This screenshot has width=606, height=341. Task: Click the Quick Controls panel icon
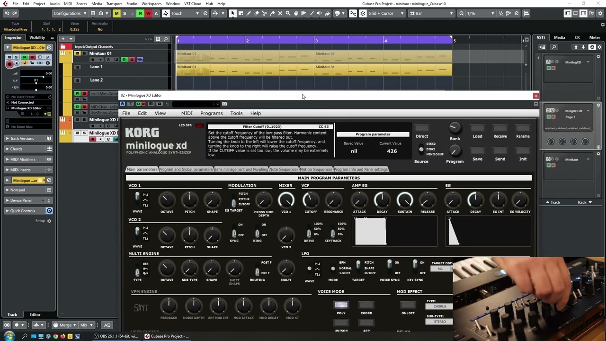49,211
